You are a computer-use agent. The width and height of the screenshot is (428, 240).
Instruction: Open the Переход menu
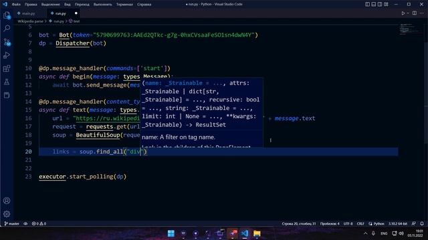click(x=82, y=5)
